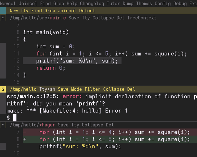The width and height of the screenshot is (197, 157).
Task: Toggle Mode in the terminal tag
Action: 76,89
